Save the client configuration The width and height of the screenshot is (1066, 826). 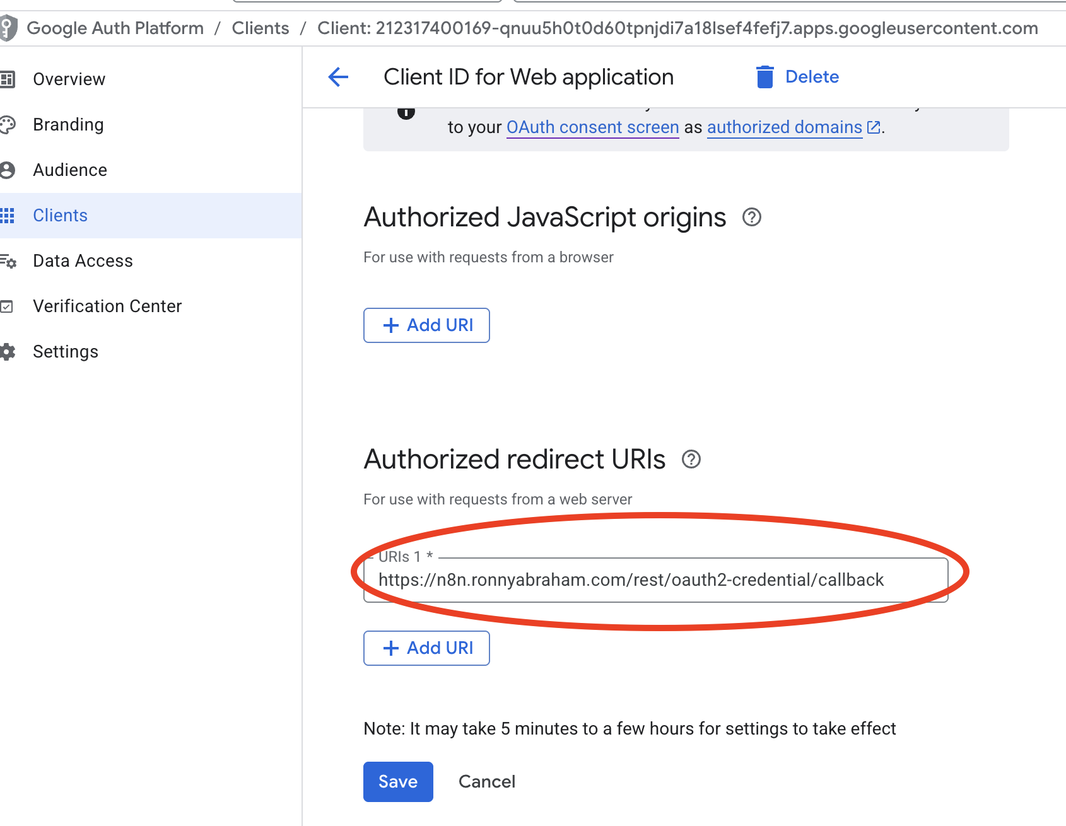(398, 782)
